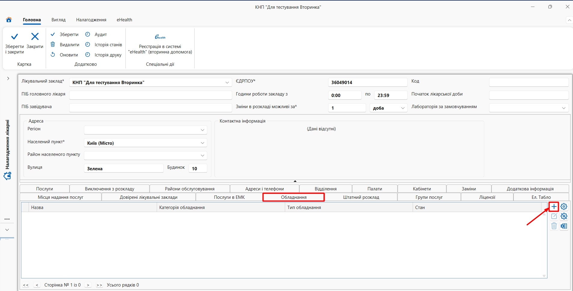Open Лабораторія за замовчуванням dropdown

point(564,108)
